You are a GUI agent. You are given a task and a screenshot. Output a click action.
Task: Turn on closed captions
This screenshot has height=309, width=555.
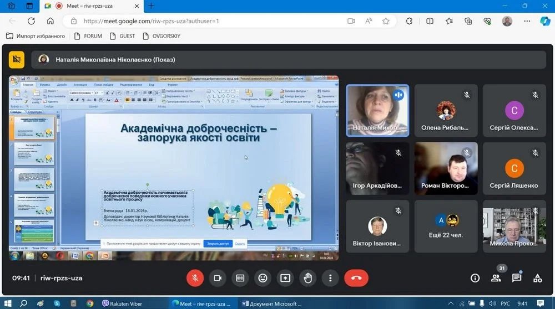pos(240,278)
